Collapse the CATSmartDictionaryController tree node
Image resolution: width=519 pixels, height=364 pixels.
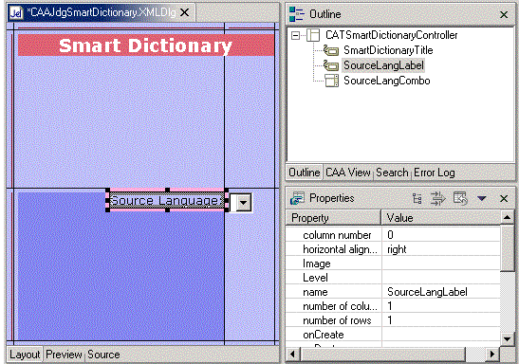(x=295, y=35)
